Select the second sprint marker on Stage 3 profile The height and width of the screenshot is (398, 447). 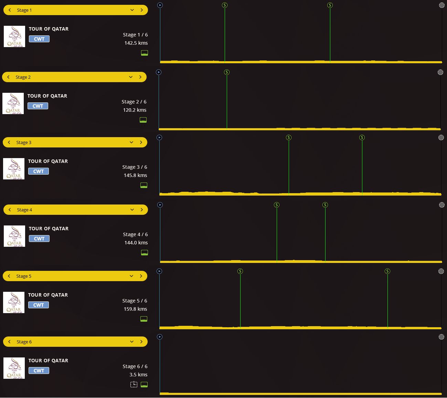[x=362, y=137]
